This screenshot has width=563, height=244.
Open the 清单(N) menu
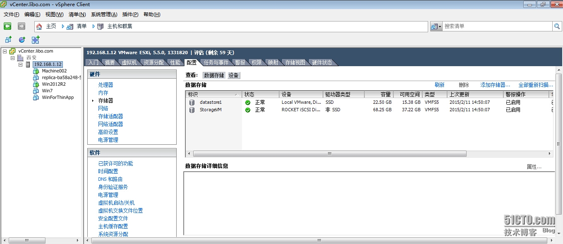coord(77,14)
